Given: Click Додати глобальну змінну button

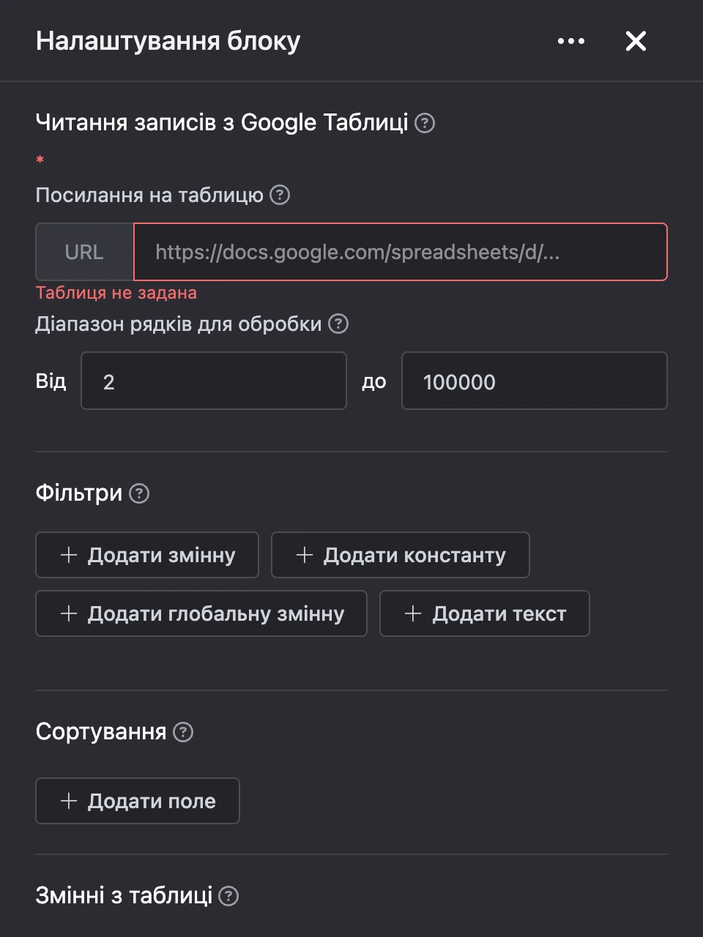Looking at the screenshot, I should pos(201,613).
